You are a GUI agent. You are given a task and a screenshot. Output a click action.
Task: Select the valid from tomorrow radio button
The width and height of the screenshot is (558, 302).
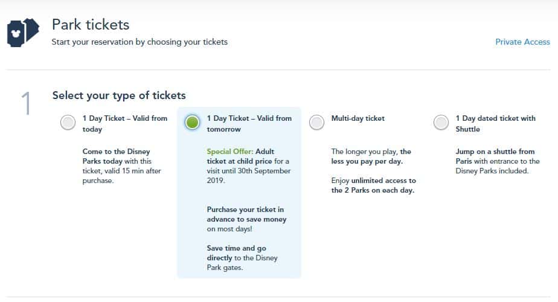[192, 123]
